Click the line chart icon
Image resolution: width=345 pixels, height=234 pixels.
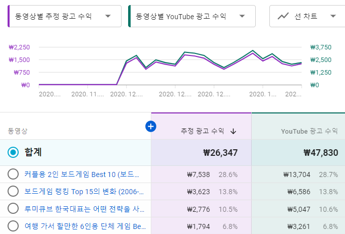pyautogui.click(x=283, y=16)
